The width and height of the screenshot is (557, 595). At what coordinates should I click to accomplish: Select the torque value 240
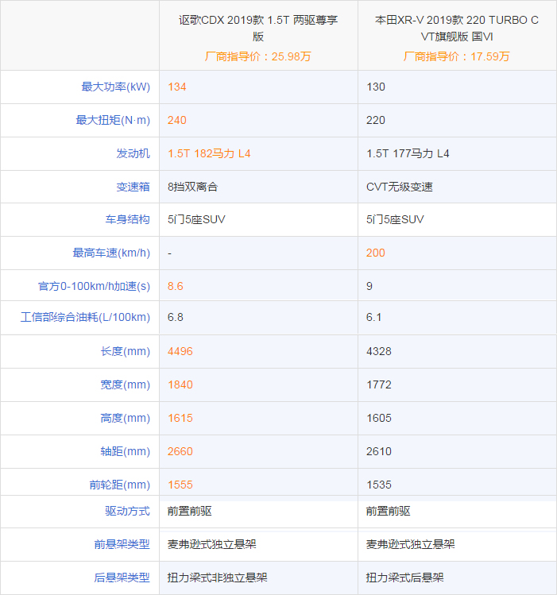[x=177, y=120]
